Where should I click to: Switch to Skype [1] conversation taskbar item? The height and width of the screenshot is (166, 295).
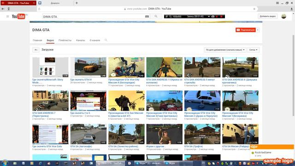pyautogui.click(x=148, y=163)
